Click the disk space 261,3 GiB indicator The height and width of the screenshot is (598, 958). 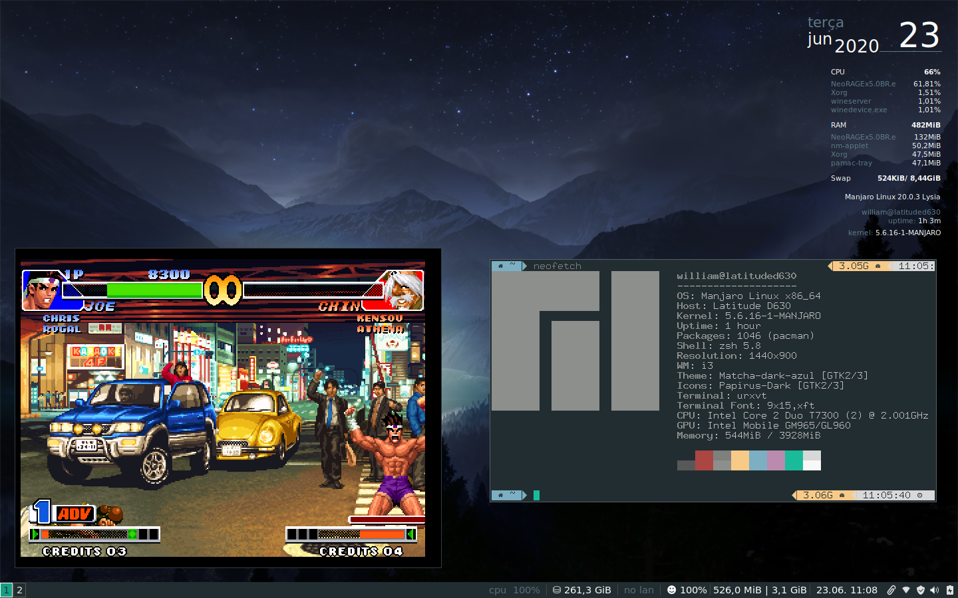pyautogui.click(x=581, y=590)
